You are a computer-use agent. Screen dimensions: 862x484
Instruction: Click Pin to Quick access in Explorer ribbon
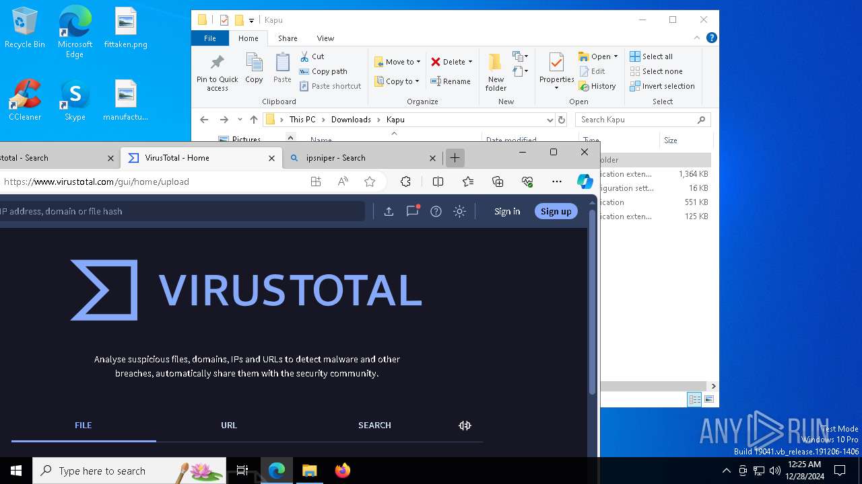[217, 73]
